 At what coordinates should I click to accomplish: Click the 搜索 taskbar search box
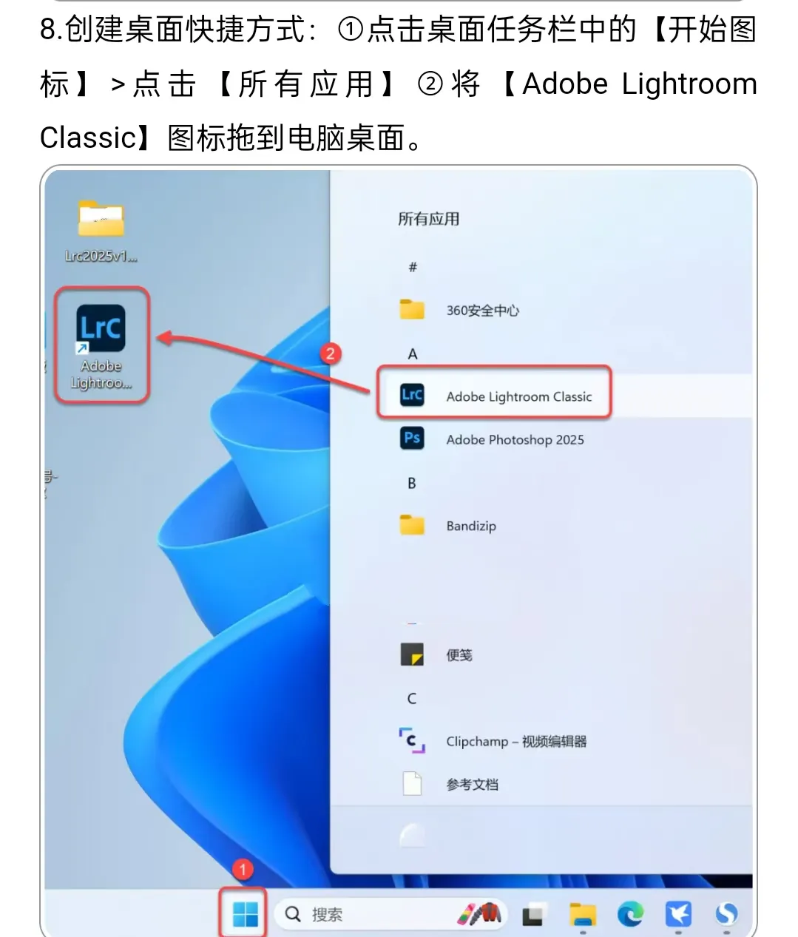(x=388, y=915)
